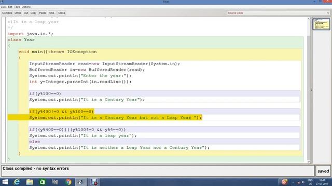The image size is (332, 186).
Task: Collapse the side panel divider arrow
Action: tap(311, 90)
